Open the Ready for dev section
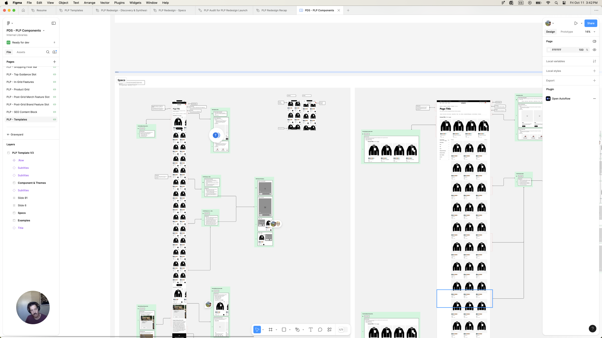602x338 pixels. (31, 43)
